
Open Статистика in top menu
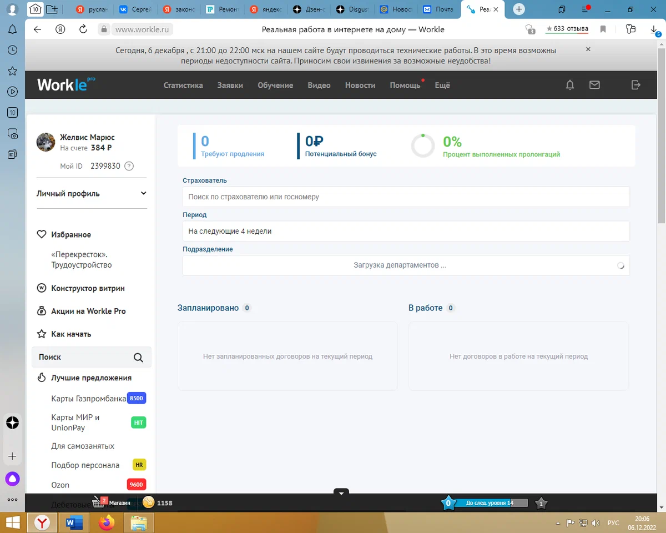pyautogui.click(x=183, y=85)
